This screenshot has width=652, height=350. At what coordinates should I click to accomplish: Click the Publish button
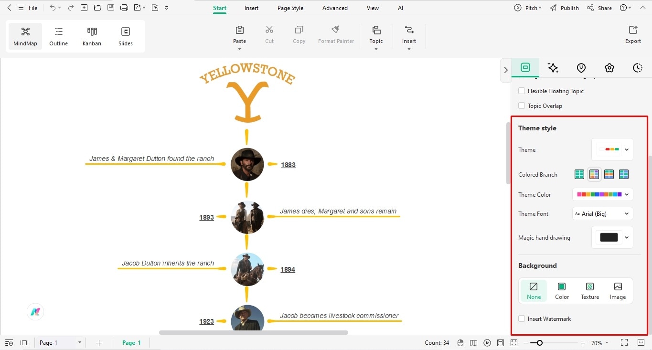(x=564, y=8)
